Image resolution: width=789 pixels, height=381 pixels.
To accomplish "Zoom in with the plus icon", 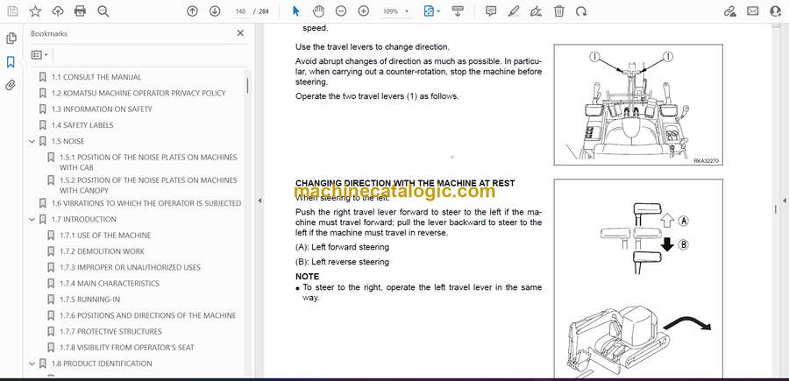I will (x=363, y=11).
